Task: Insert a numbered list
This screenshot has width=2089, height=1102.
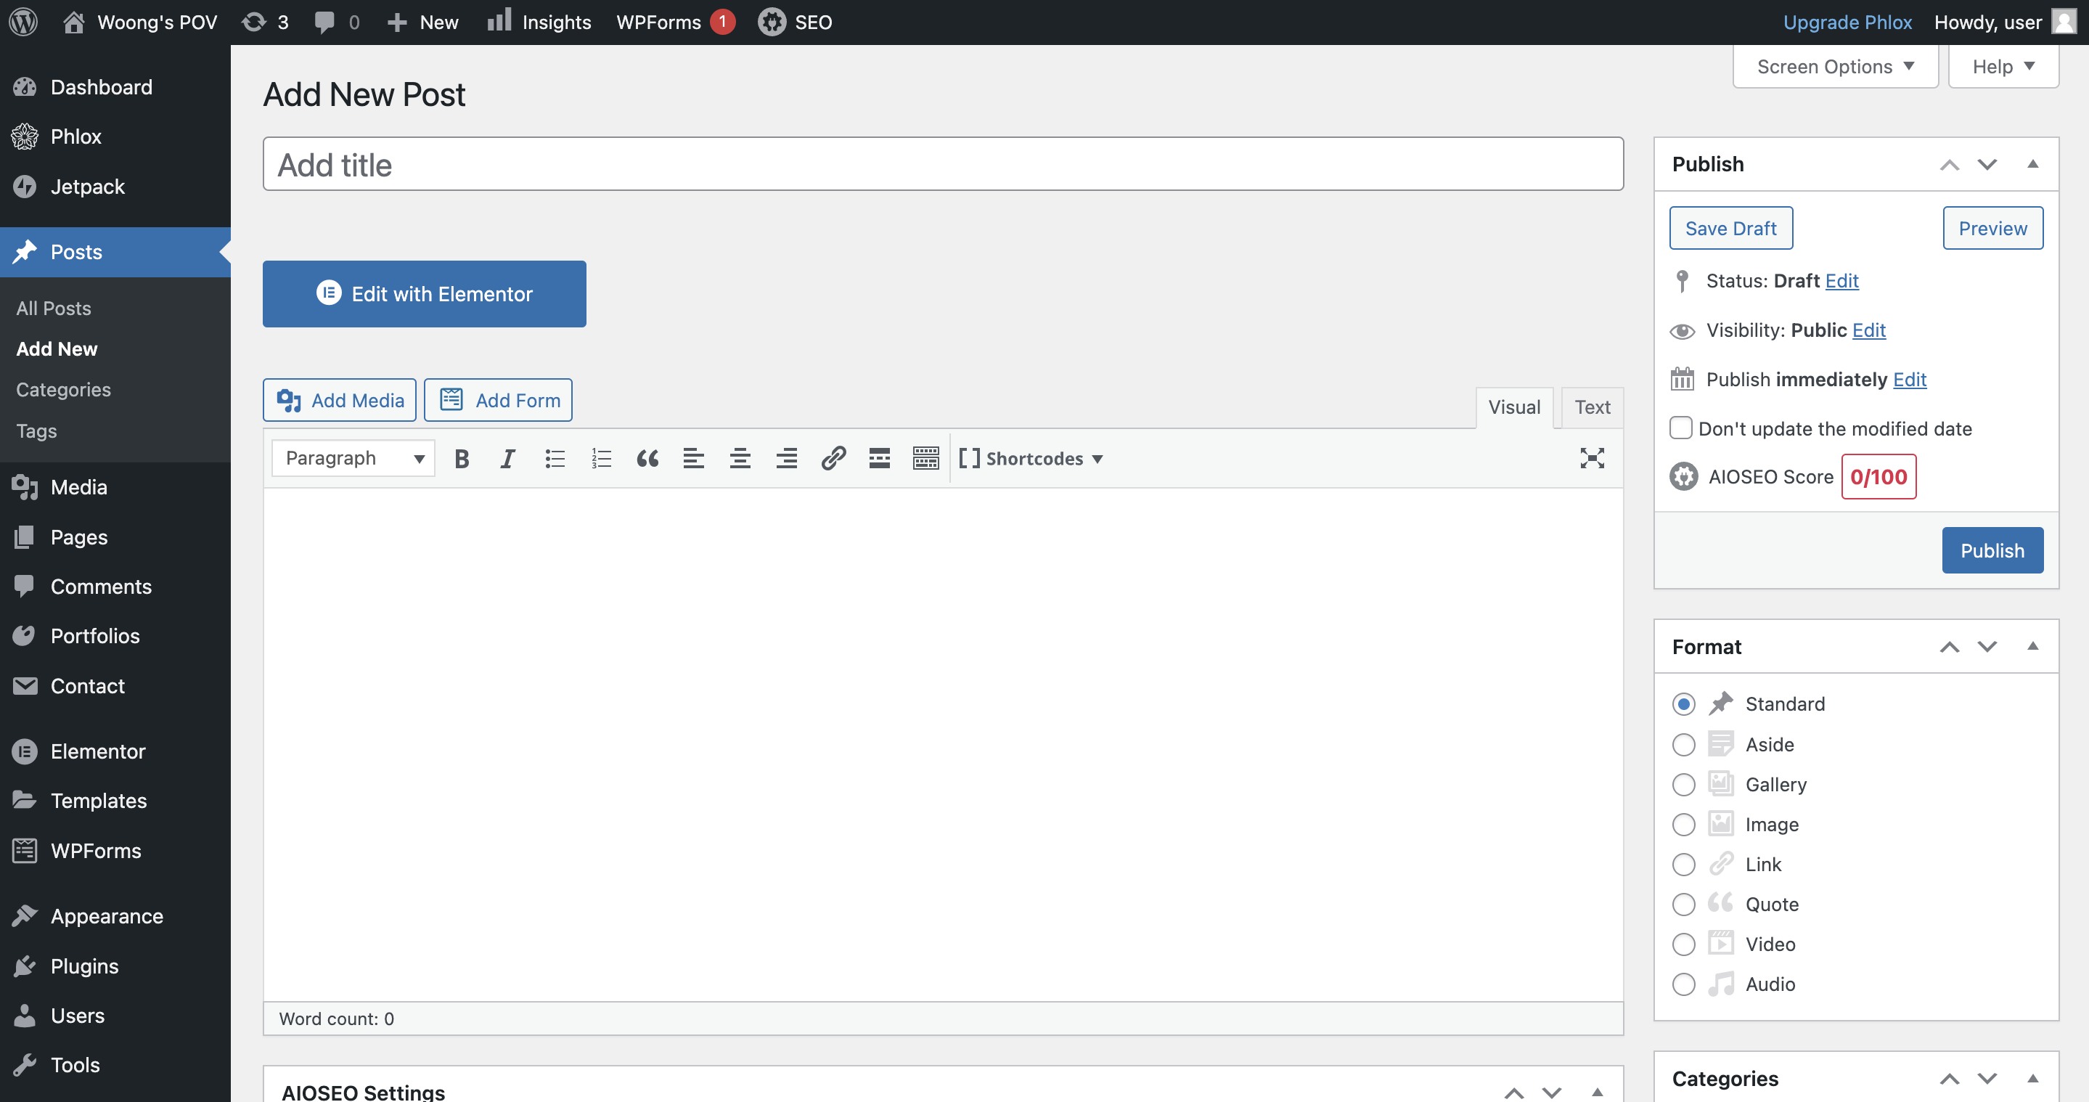Action: (x=601, y=458)
